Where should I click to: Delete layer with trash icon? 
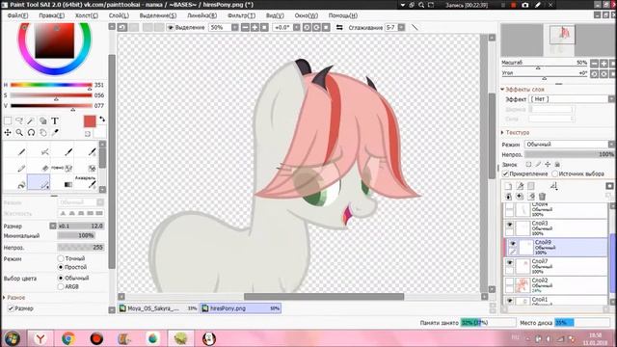(x=542, y=196)
